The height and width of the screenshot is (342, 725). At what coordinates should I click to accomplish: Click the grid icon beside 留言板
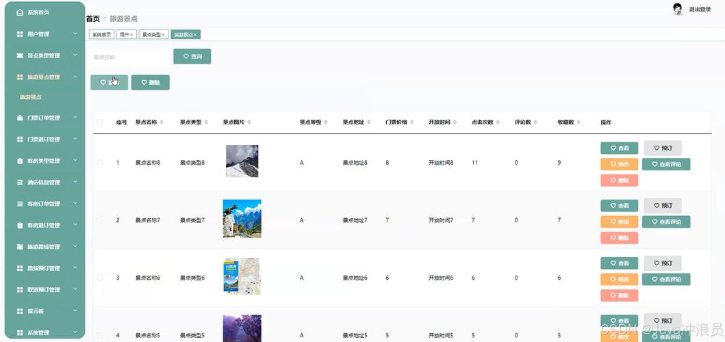tap(20, 311)
